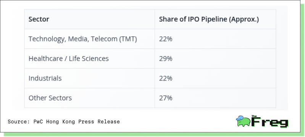
Task: Click the 29% Healthcare share value
Action: coord(166,58)
